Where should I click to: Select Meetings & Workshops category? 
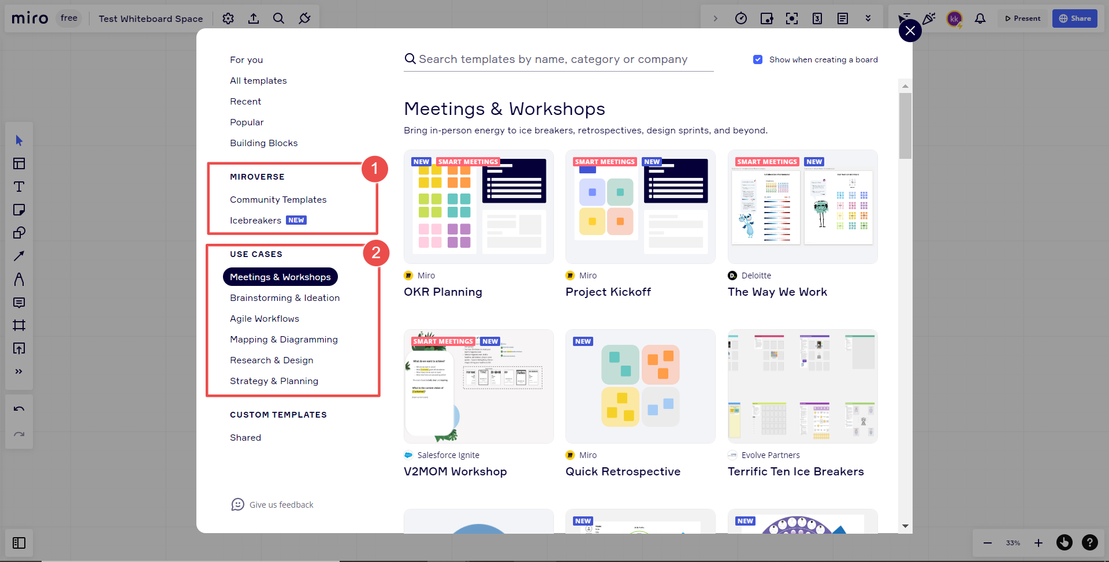(x=280, y=277)
